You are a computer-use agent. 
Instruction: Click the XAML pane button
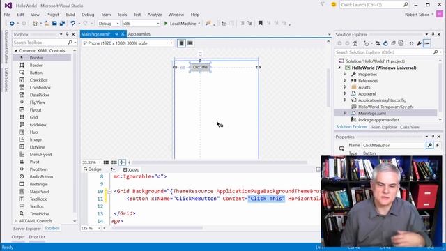(x=131, y=169)
